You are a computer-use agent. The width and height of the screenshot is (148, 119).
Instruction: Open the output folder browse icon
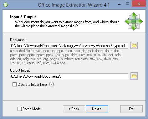(x=134, y=76)
